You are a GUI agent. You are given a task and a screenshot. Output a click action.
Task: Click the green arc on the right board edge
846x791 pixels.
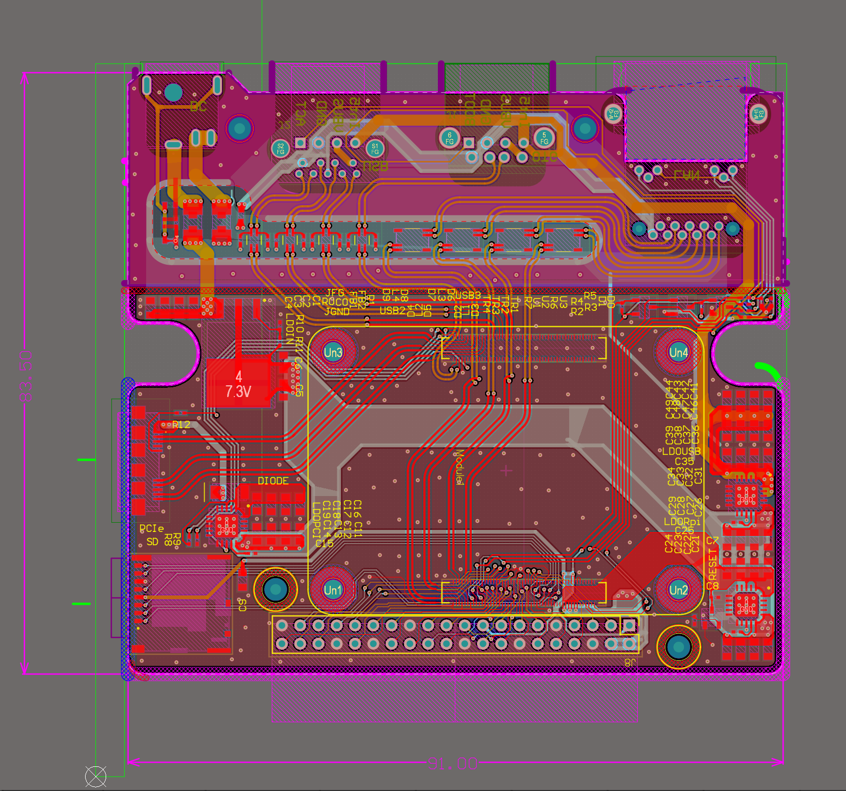click(769, 373)
